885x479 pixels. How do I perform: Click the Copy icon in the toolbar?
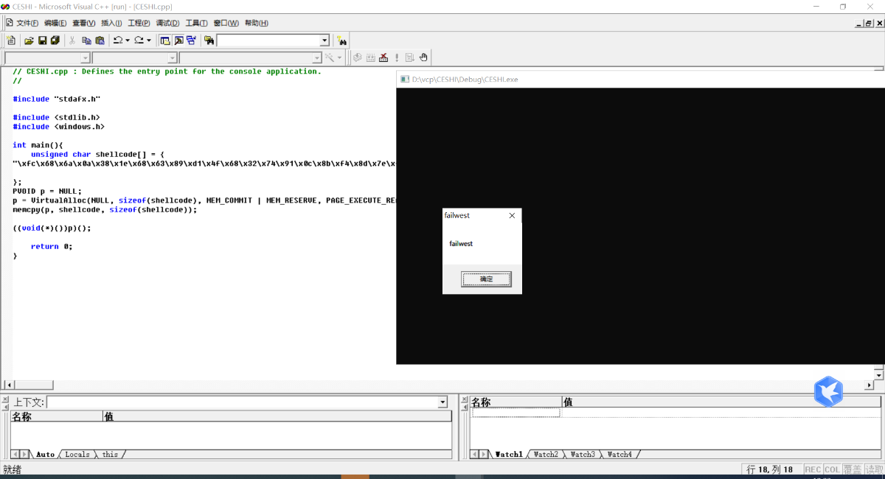[x=86, y=41]
